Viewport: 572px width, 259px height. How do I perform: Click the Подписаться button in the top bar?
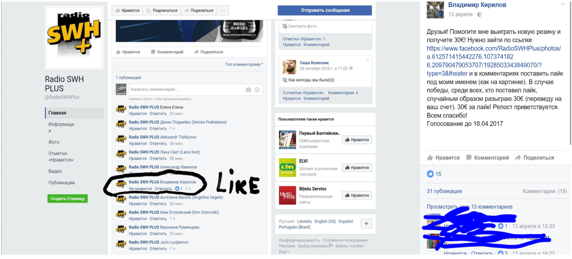tap(162, 11)
